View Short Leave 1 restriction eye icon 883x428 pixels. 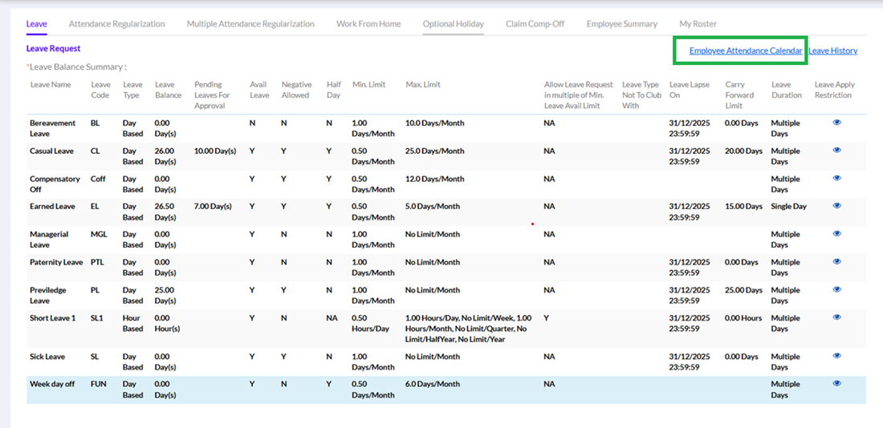(x=836, y=317)
